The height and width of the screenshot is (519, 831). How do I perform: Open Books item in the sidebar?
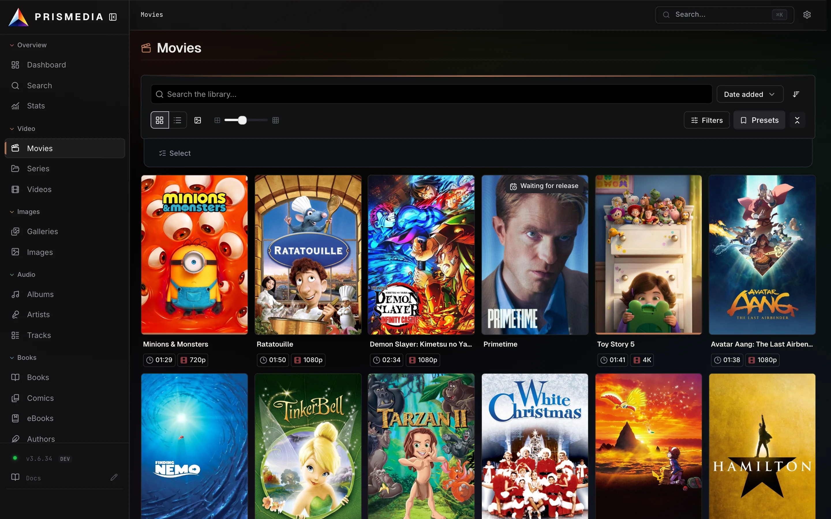coord(65,377)
